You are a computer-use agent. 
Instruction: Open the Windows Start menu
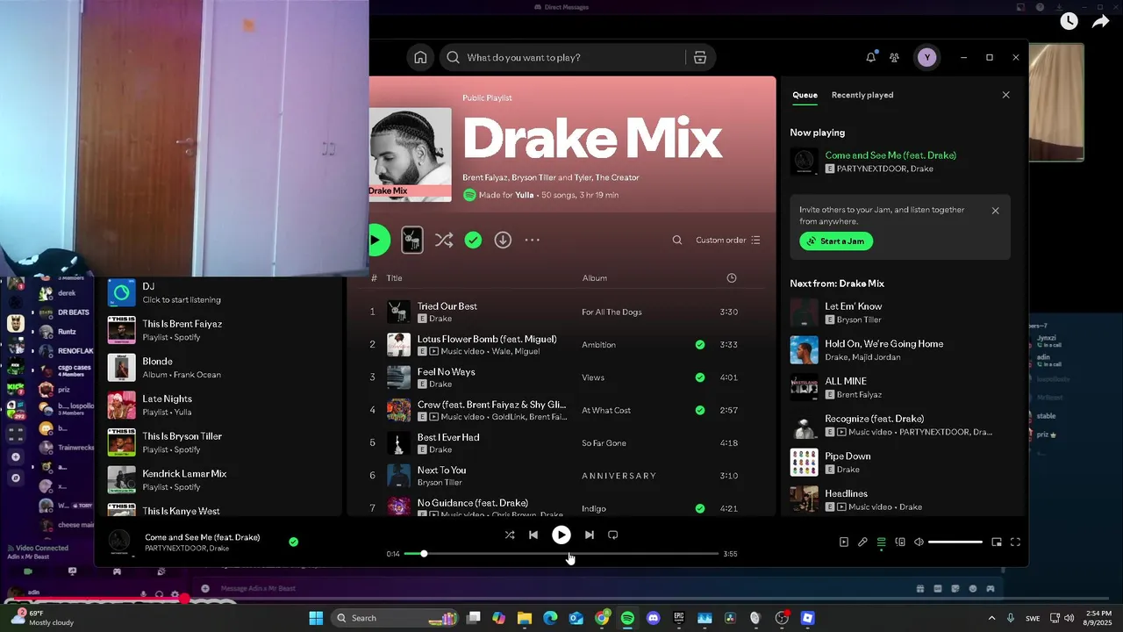click(316, 618)
